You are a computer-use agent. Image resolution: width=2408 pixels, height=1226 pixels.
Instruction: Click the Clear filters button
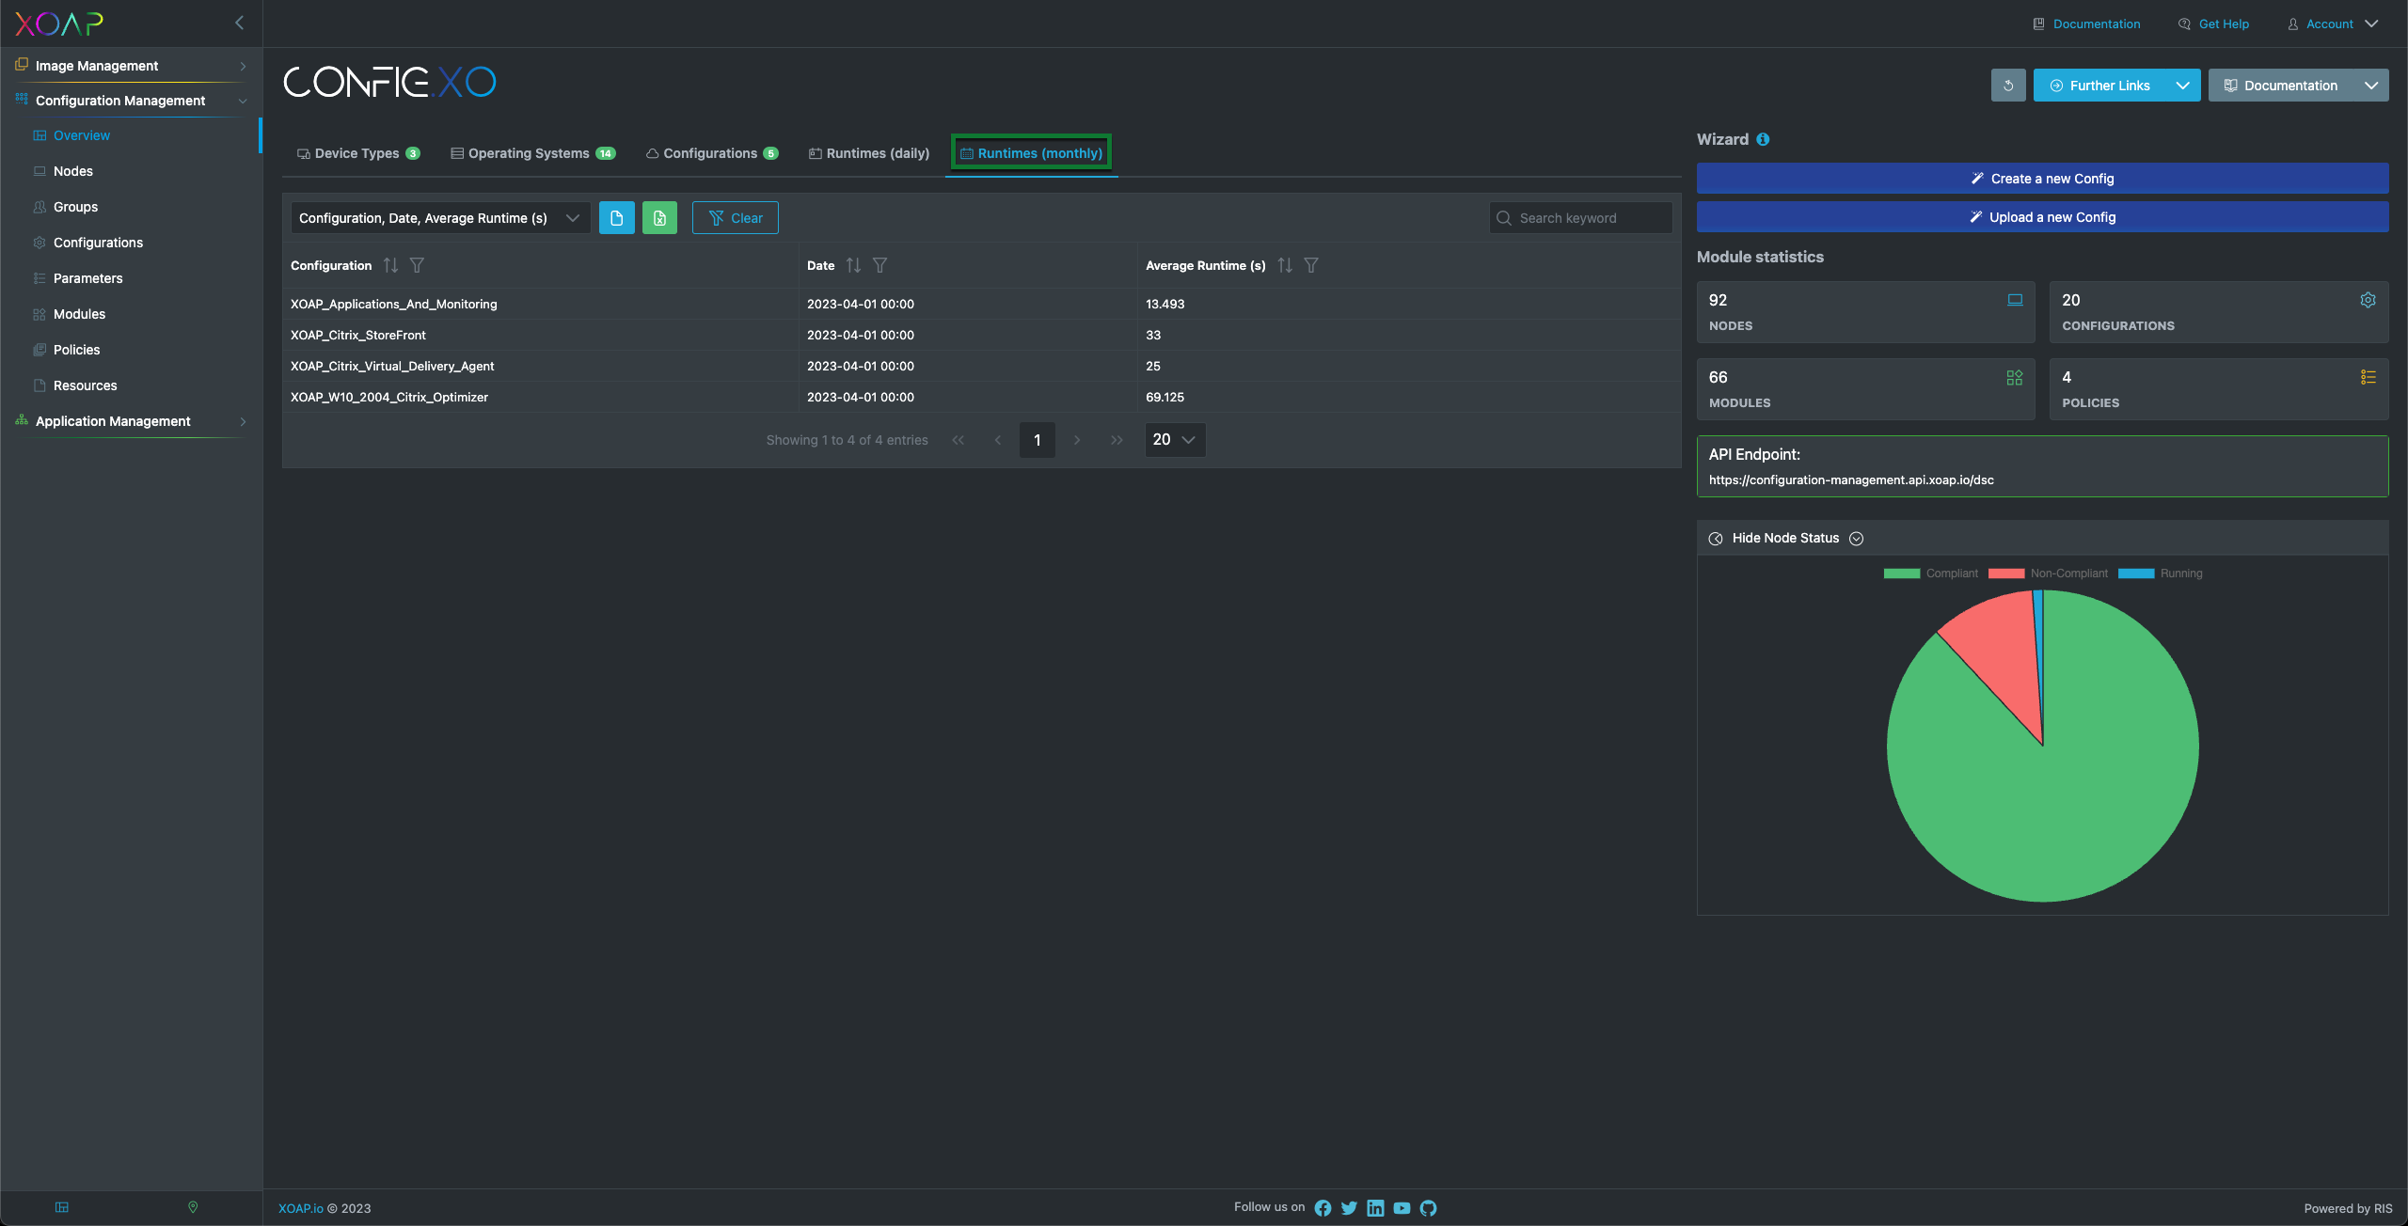(x=736, y=218)
